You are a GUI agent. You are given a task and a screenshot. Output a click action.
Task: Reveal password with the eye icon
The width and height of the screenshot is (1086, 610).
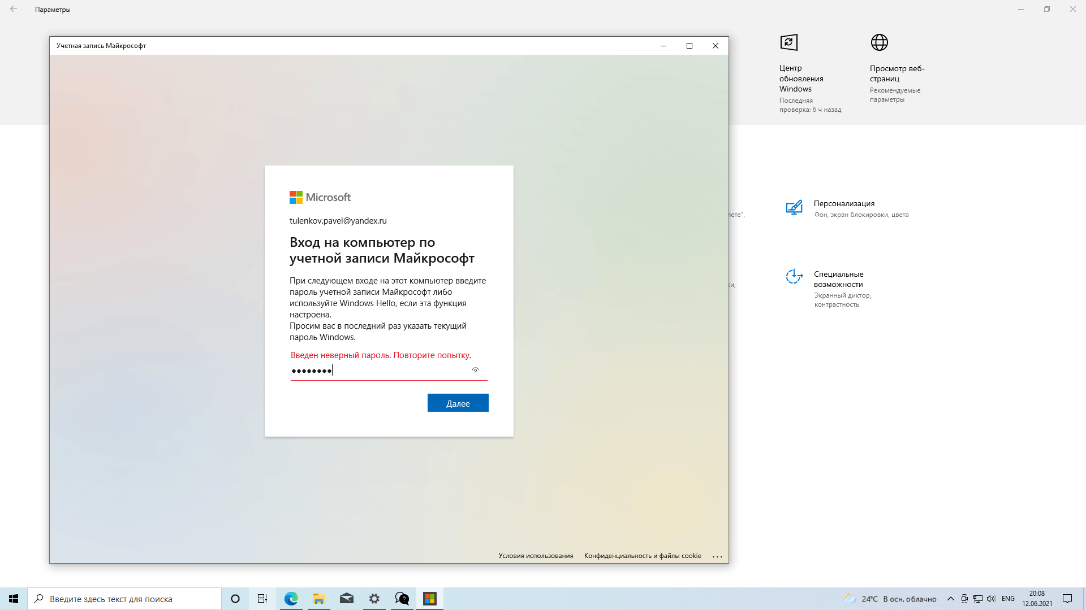coord(476,370)
